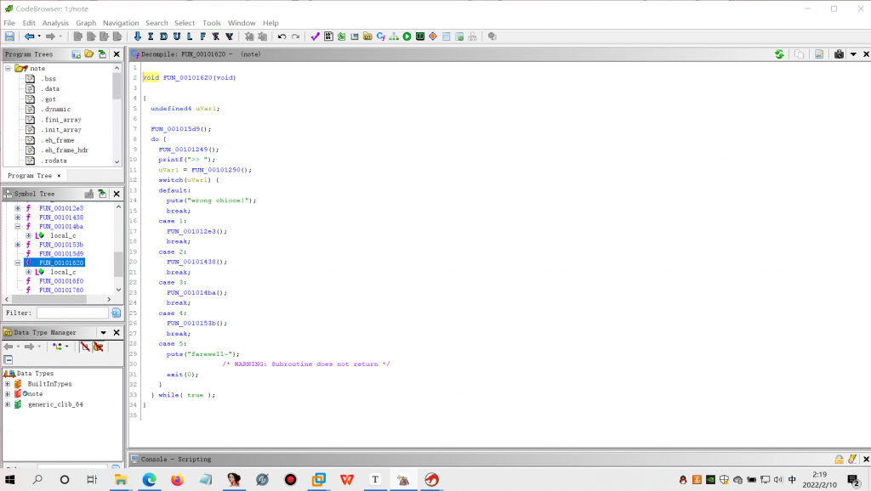
Task: Click the Save icon in the main toolbar
Action: tap(9, 37)
